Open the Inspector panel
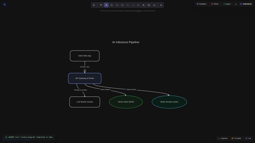Viewport: 255px width, 143px height. 223,138
